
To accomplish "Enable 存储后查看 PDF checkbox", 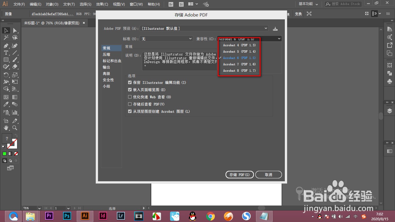I will pos(130,104).
